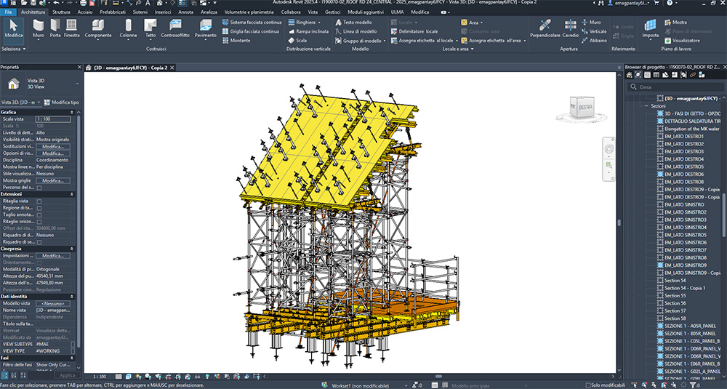Viewport: 727px width, 389px height.
Task: Click the Modifica tipo button
Action: pos(62,102)
